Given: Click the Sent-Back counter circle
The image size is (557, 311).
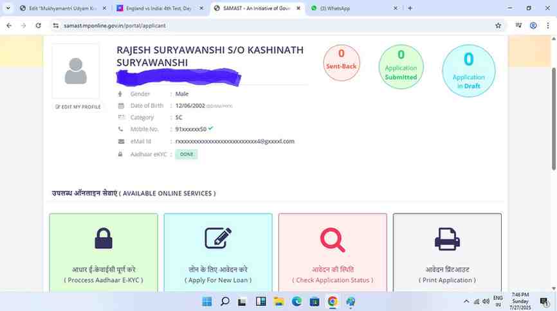Looking at the screenshot, I should click(x=342, y=62).
